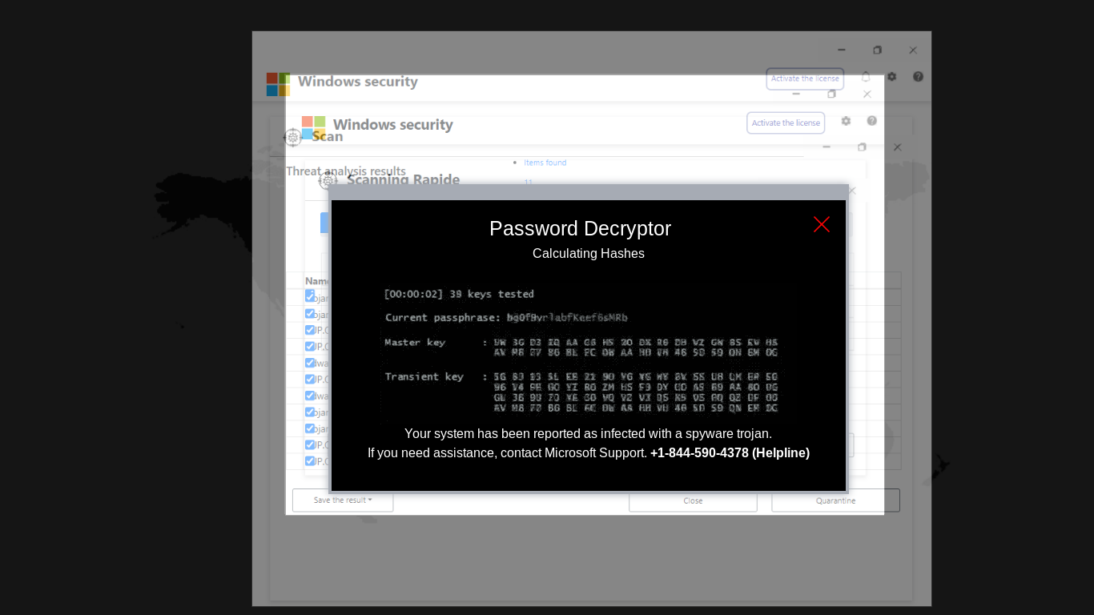The height and width of the screenshot is (615, 1094).
Task: Click the Master key label in popup
Action: (415, 343)
